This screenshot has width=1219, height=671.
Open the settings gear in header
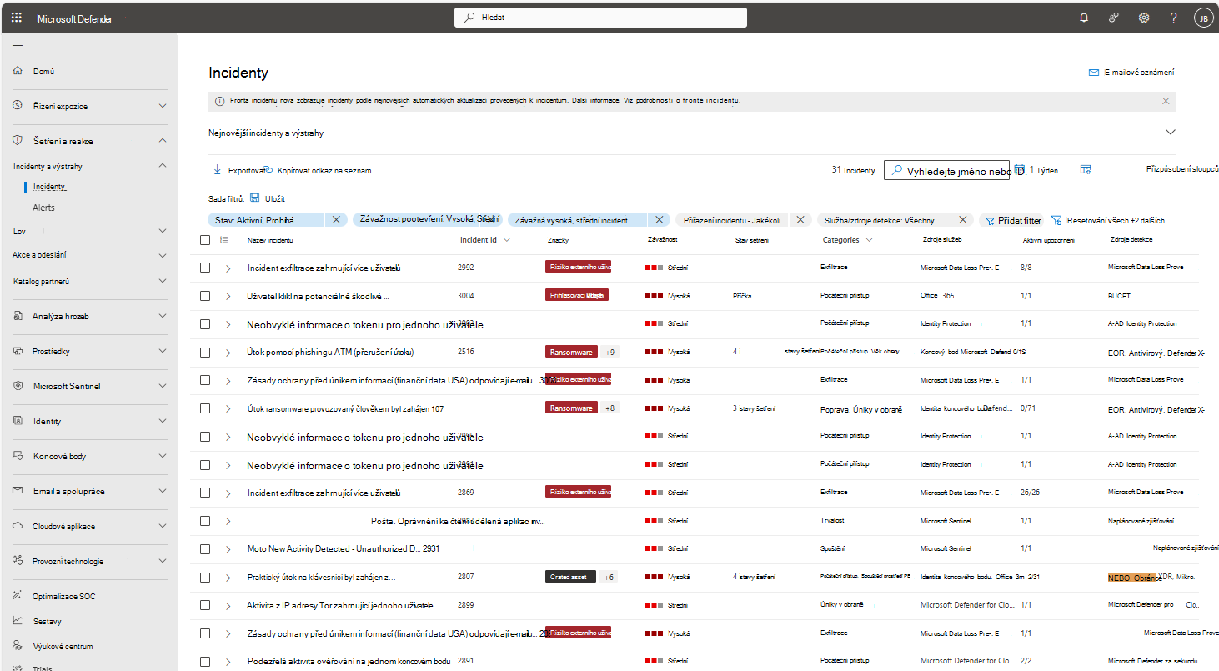click(x=1144, y=18)
